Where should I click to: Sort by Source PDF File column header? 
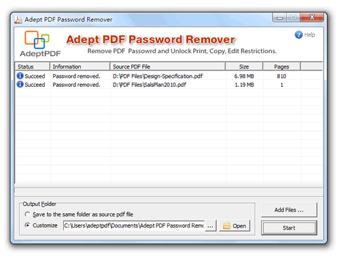(168, 67)
